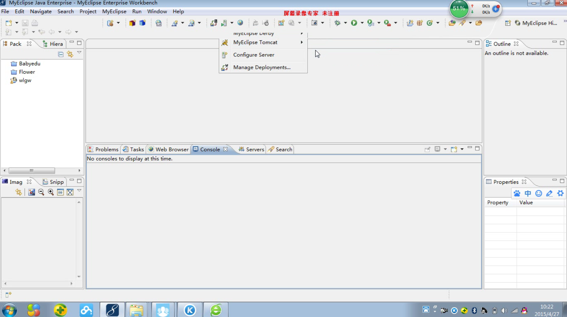
Task: Click the Value column header
Action: point(541,202)
